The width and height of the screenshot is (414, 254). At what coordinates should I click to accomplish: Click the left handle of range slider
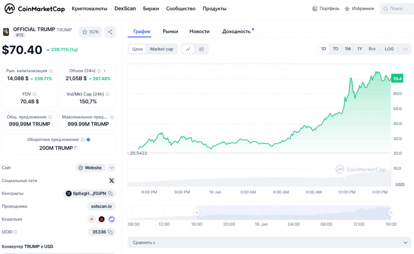click(197, 213)
